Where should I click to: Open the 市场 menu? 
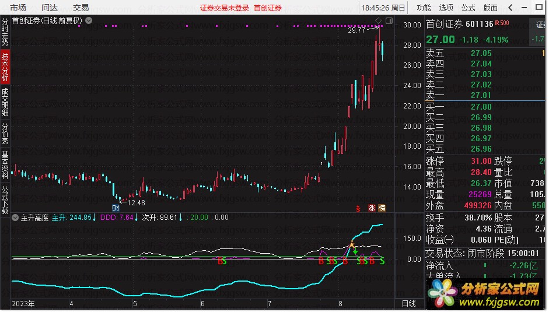(18, 8)
